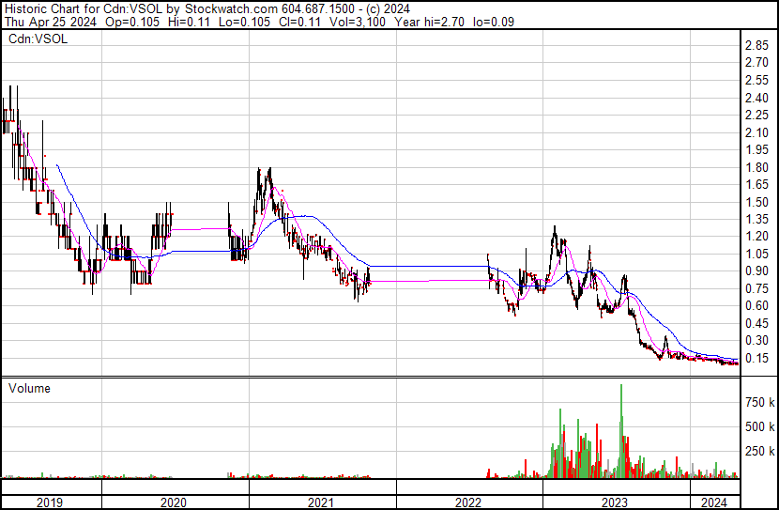
Task: Click the 2.85 price axis label
Action: click(x=756, y=46)
